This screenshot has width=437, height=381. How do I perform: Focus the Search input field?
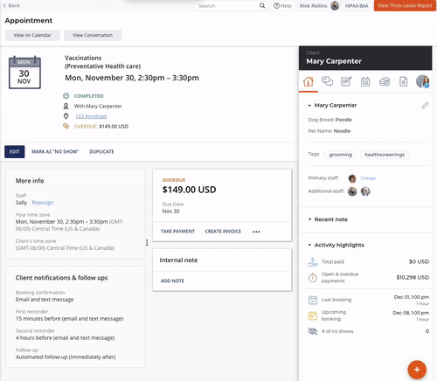point(227,5)
